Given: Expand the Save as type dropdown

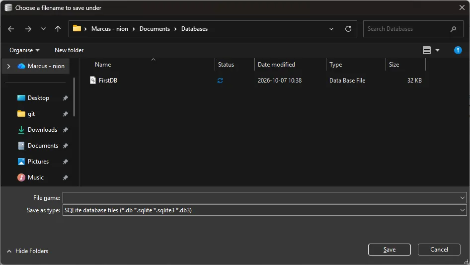Looking at the screenshot, I should (x=462, y=210).
